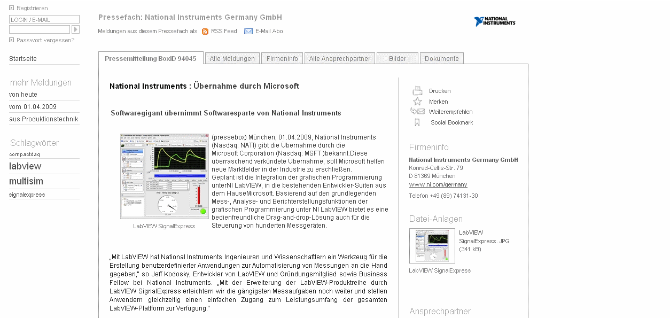Click the Drucken printer icon

click(418, 91)
